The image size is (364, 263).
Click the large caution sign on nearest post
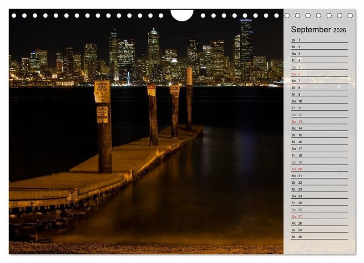[102, 92]
